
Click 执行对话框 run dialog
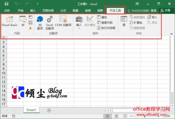(x=106, y=28)
